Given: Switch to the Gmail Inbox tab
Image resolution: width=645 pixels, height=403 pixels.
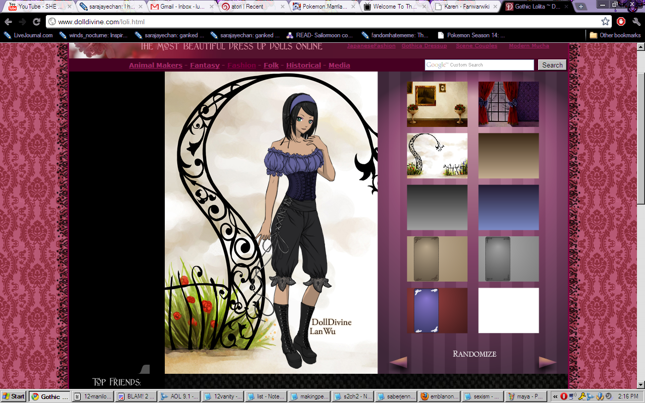Looking at the screenshot, I should pyautogui.click(x=182, y=7).
